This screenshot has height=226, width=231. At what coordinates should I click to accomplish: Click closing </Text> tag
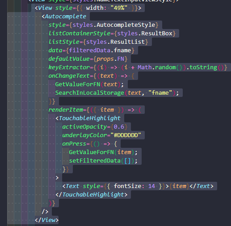tap(202, 186)
